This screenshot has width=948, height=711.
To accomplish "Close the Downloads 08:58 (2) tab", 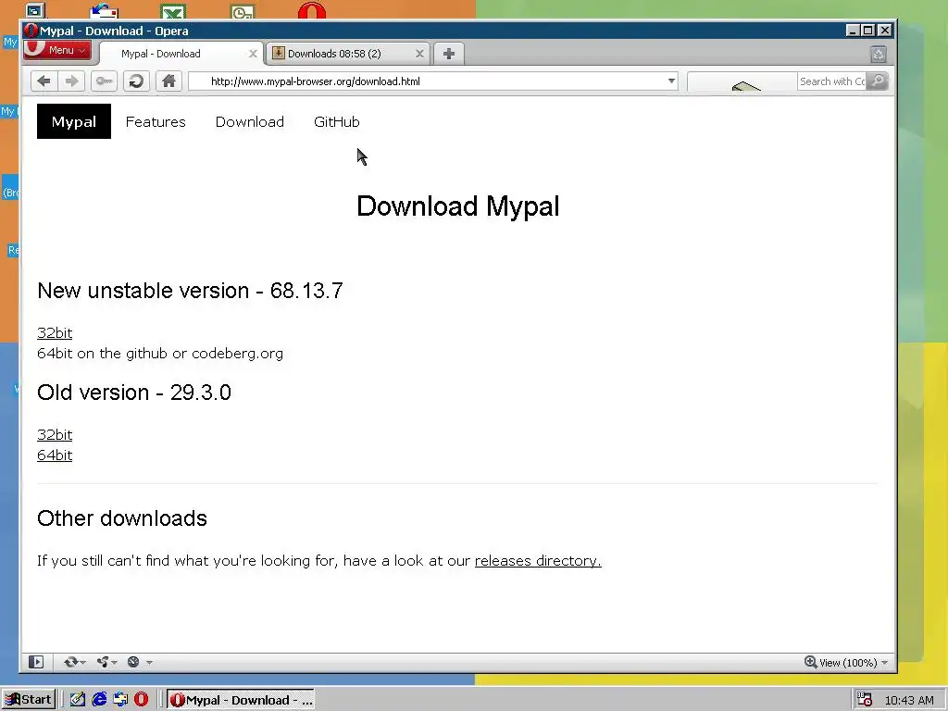I will [x=419, y=54].
